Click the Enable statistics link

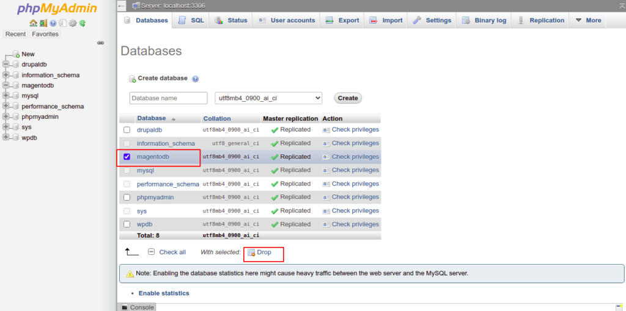tap(164, 293)
